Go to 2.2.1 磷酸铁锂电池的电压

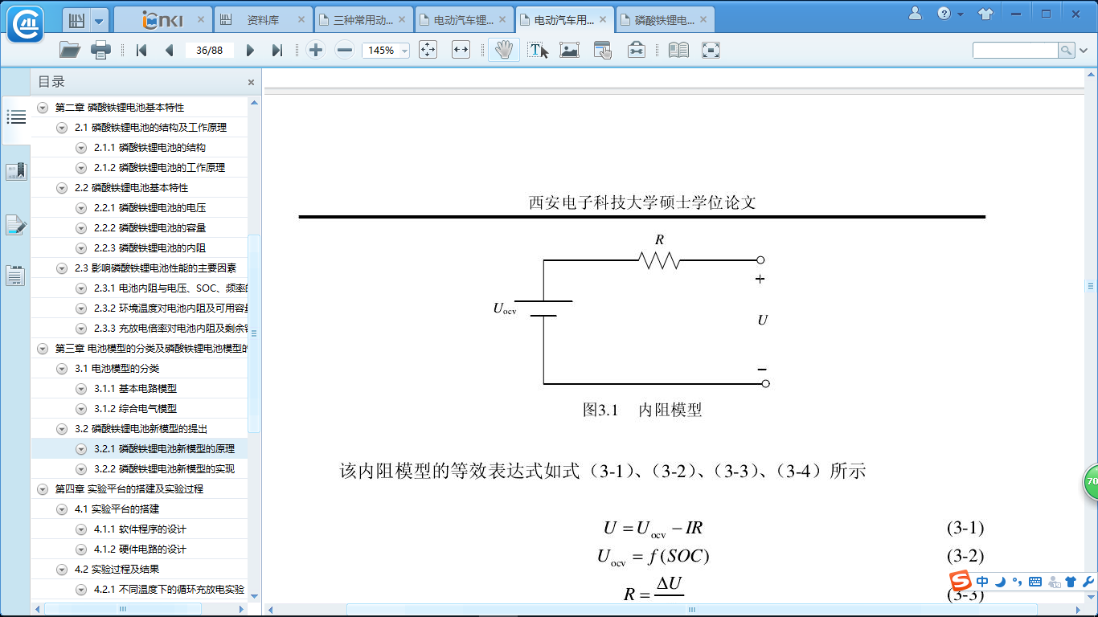point(150,208)
